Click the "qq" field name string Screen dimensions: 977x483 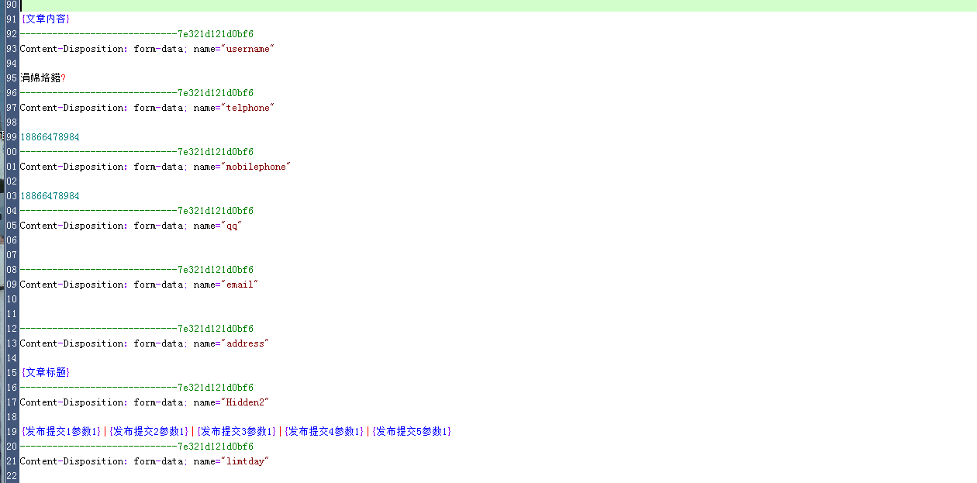pos(232,226)
